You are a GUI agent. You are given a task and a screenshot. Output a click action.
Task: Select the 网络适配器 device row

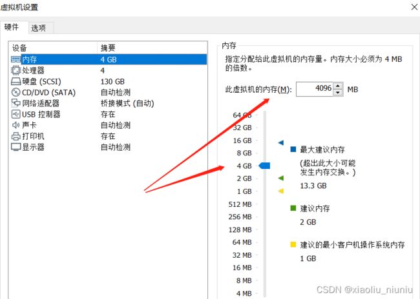click(x=109, y=103)
